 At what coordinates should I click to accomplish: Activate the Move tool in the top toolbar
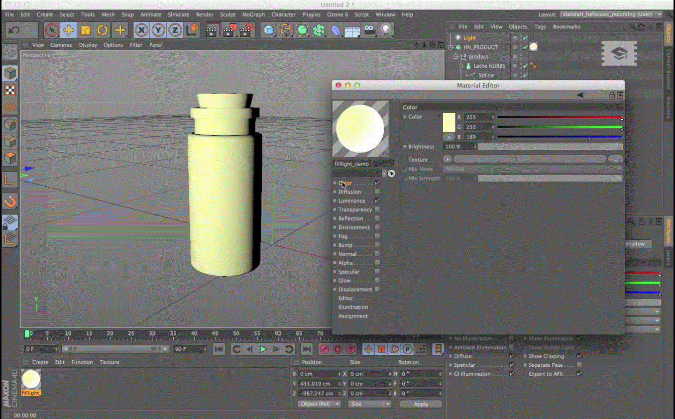[x=69, y=30]
